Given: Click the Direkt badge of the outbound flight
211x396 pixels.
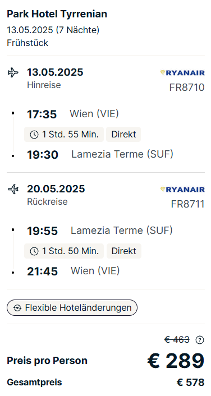Looking at the screenshot, I should 123,135.
